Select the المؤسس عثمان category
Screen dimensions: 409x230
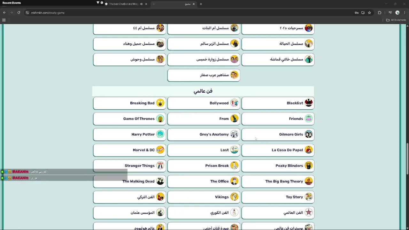[x=129, y=212]
